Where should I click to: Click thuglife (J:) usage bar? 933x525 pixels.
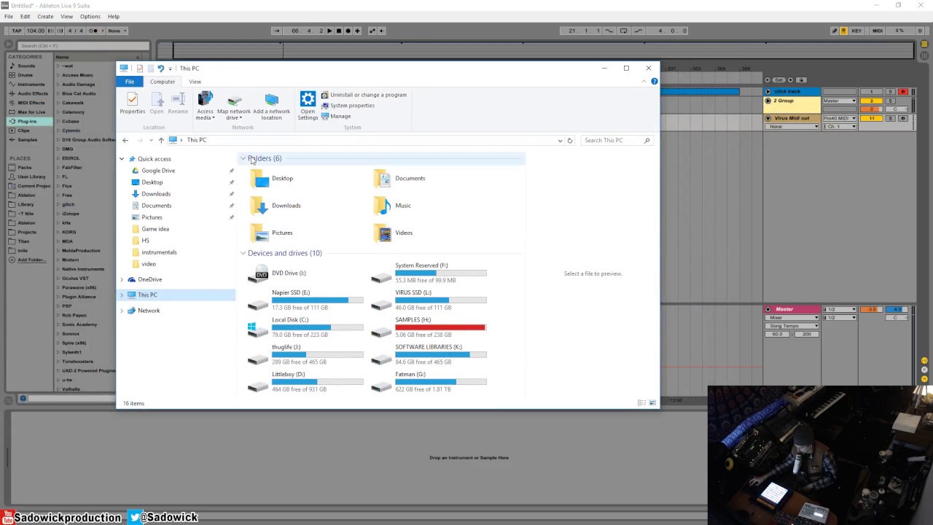tap(318, 355)
